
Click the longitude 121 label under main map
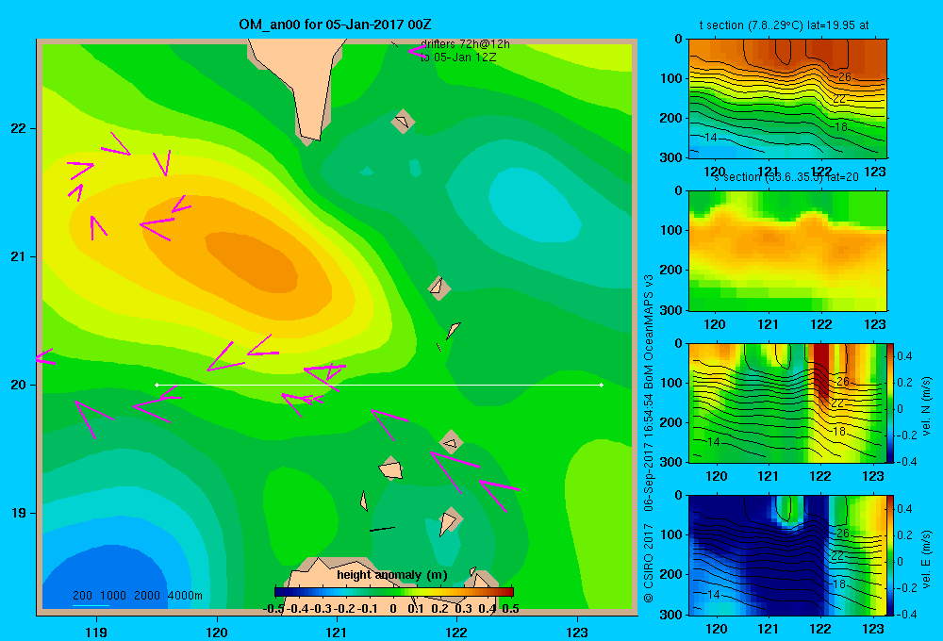point(337,633)
